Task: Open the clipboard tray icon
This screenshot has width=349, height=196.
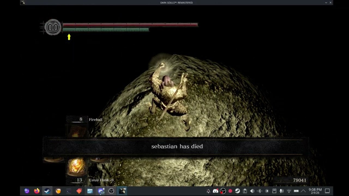Action: [x=245, y=191]
